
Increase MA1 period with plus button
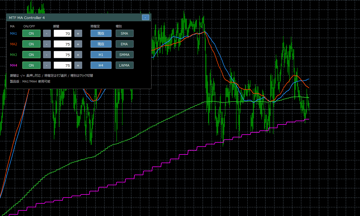pos(78,33)
